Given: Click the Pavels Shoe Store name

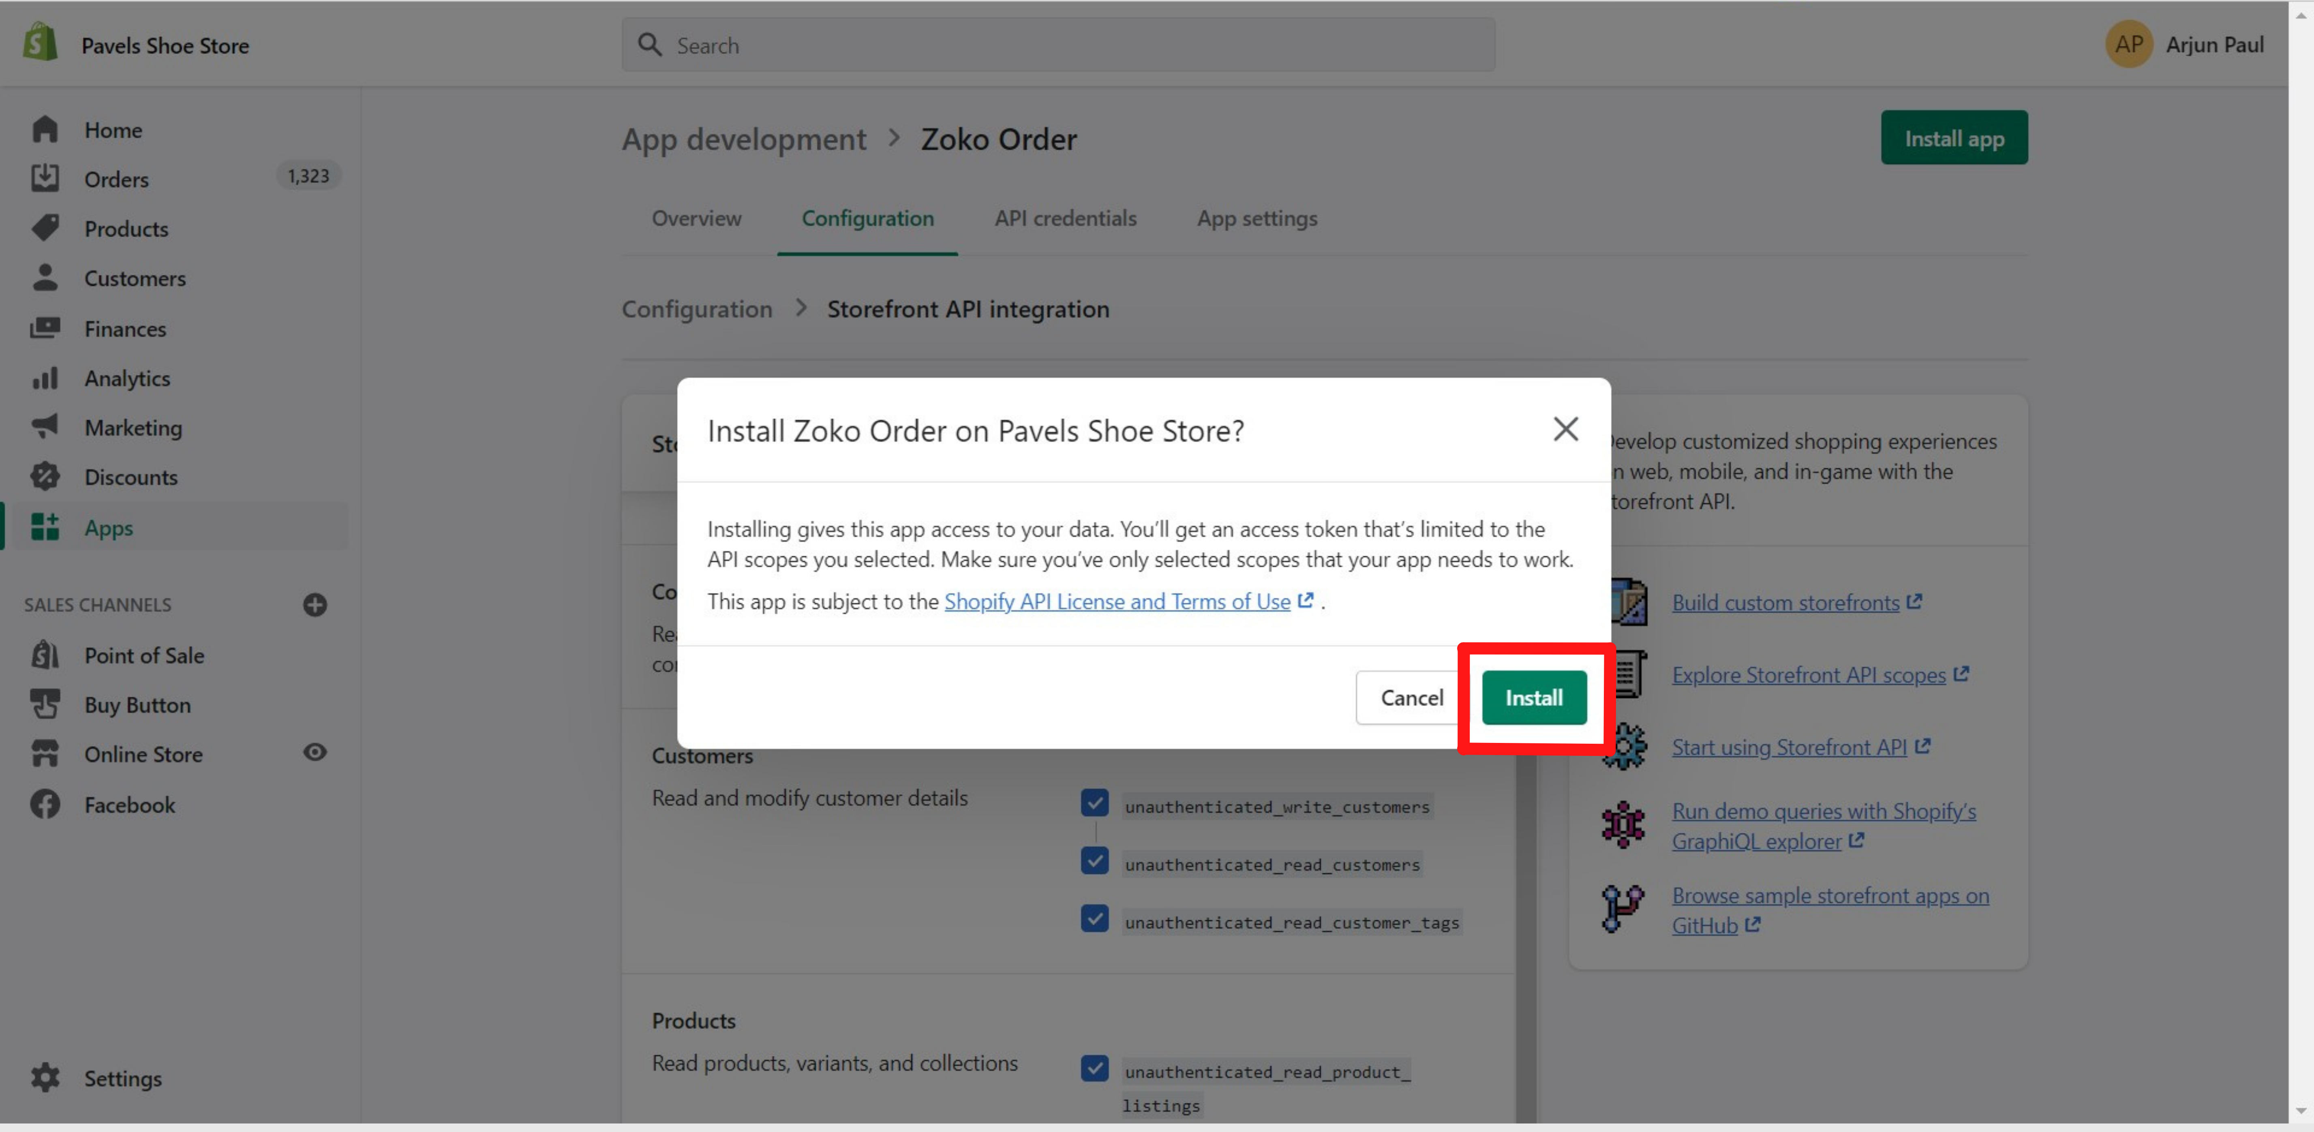Looking at the screenshot, I should click(x=165, y=45).
